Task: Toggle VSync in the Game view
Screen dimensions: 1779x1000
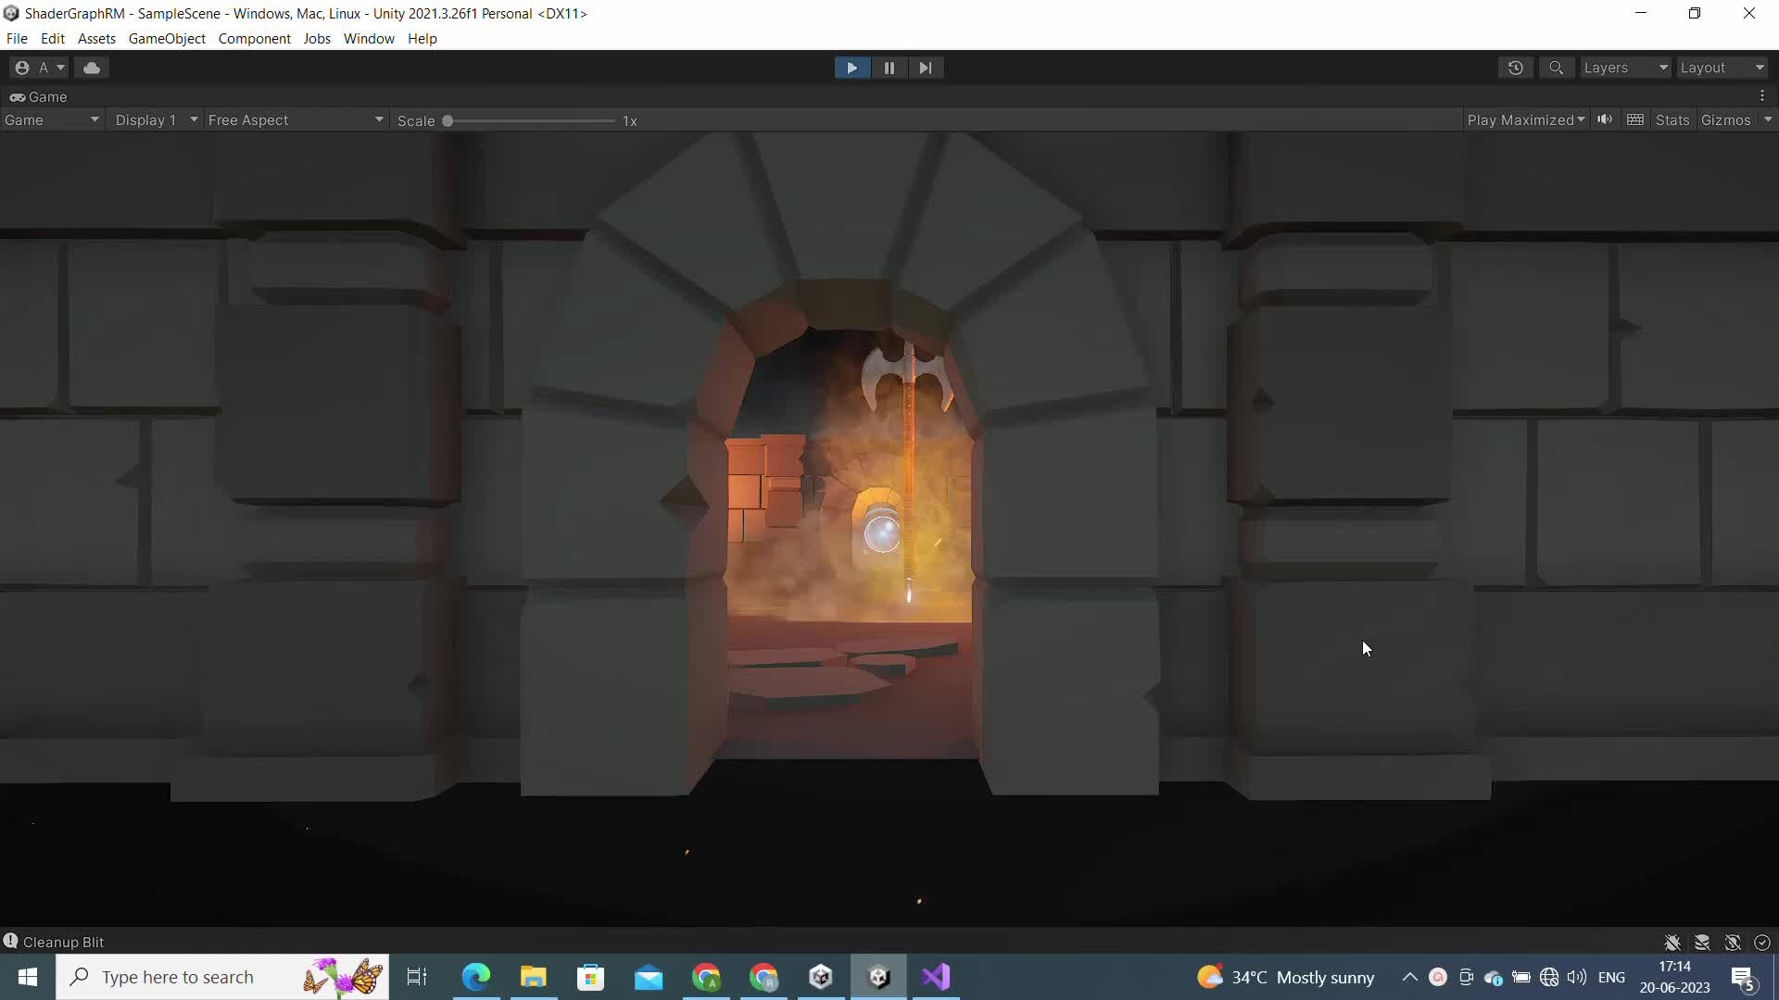Action: 1634,119
